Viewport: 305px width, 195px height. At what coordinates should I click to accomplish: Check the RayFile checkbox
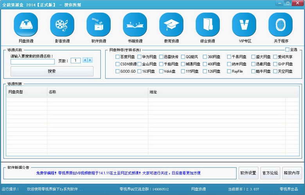pos(229,72)
